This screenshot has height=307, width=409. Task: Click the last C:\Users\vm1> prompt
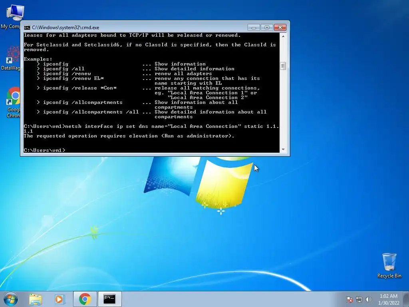pyautogui.click(x=44, y=150)
